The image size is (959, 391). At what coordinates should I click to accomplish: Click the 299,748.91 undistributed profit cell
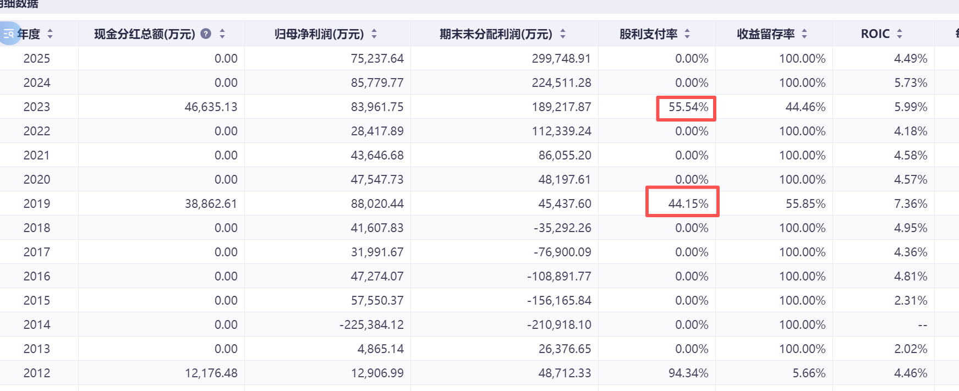pos(561,58)
